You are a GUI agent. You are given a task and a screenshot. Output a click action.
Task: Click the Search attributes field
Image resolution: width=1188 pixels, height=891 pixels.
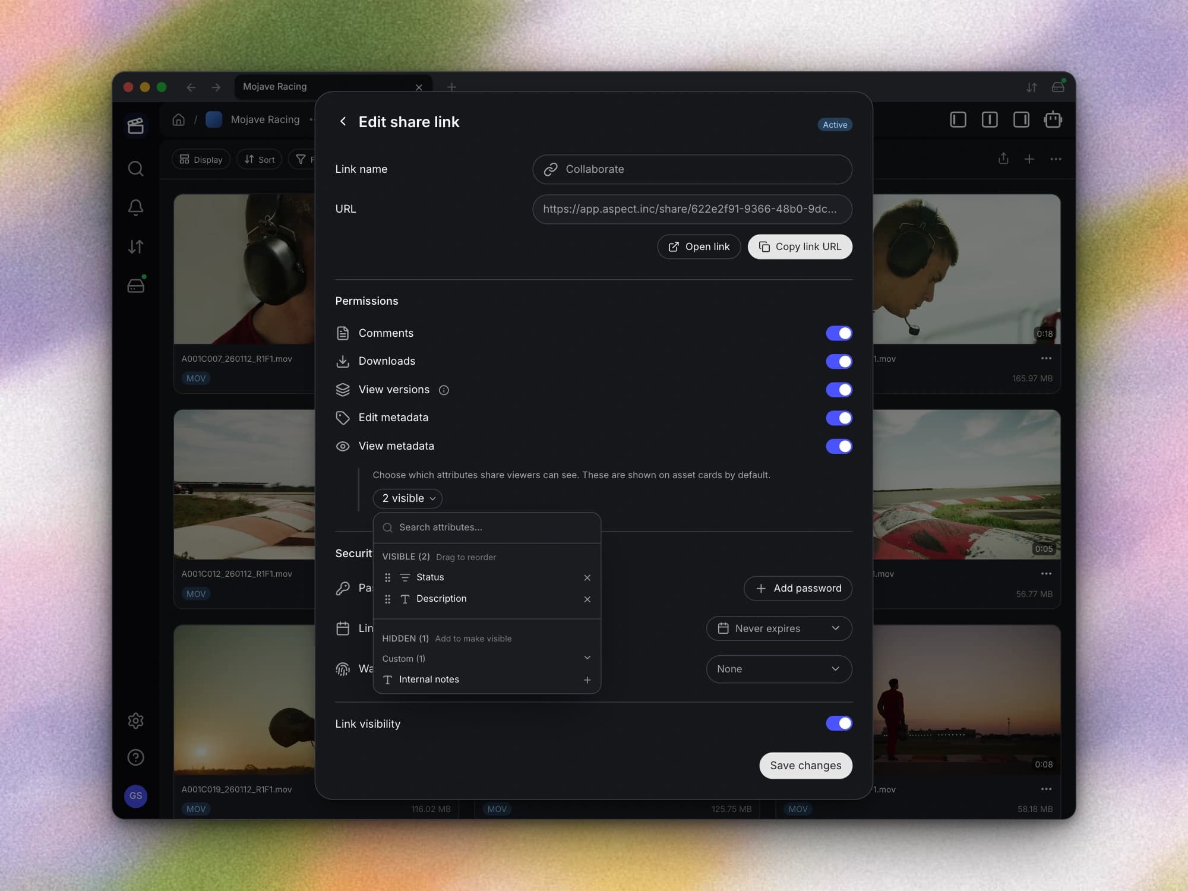487,527
